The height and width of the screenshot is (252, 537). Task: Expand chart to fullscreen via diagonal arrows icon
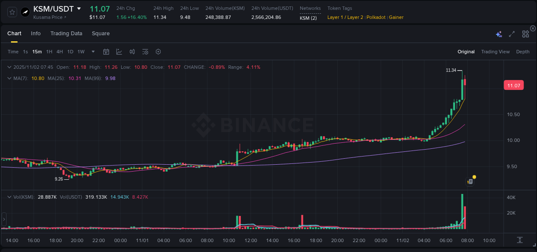(x=512, y=34)
